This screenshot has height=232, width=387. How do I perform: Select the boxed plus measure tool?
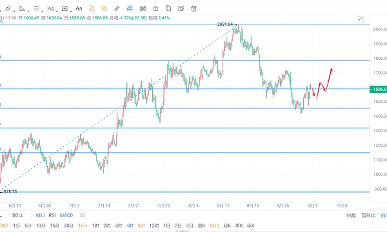[x=64, y=8]
